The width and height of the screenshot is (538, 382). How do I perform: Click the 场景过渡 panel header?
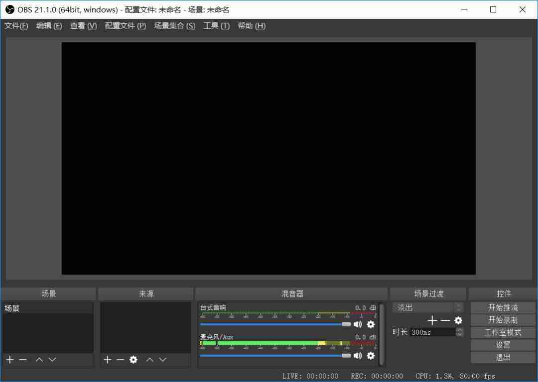[428, 293]
